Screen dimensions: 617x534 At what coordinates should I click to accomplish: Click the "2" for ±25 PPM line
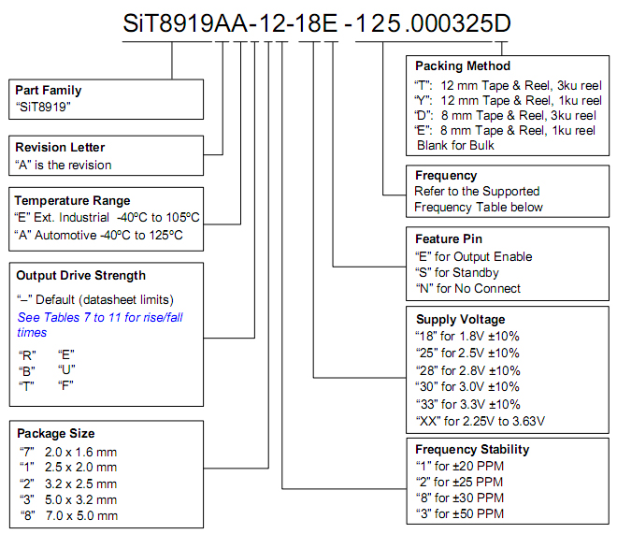(460, 482)
